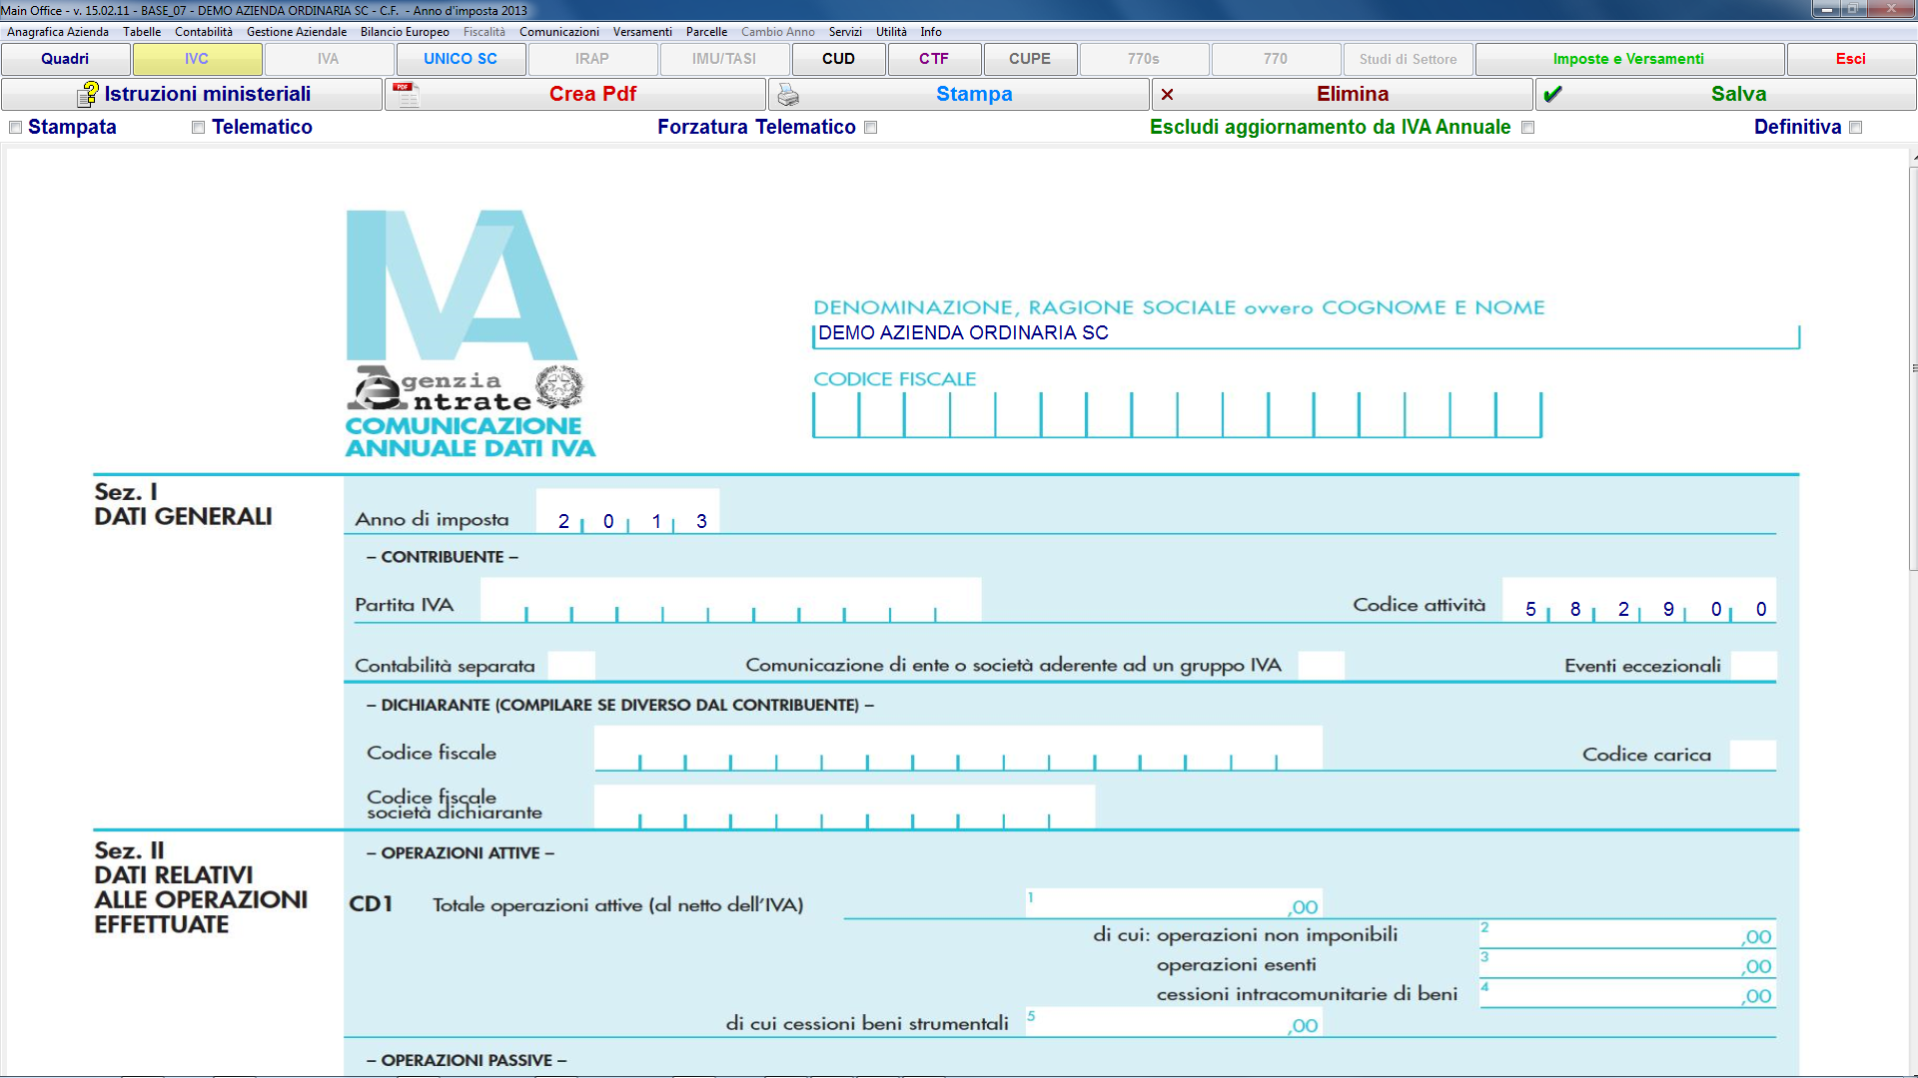Open the CUD tab
Screen dimensions: 1918x1078
click(838, 59)
